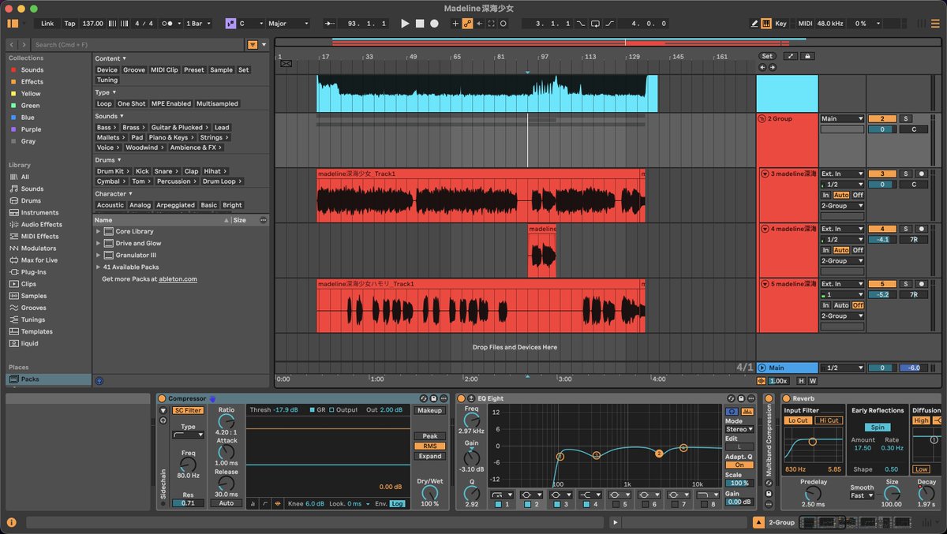
Task: Click the Tap tempo button
Action: click(x=70, y=24)
